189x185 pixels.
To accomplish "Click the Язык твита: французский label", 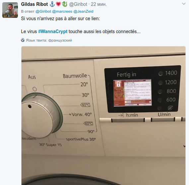I will (49, 40).
